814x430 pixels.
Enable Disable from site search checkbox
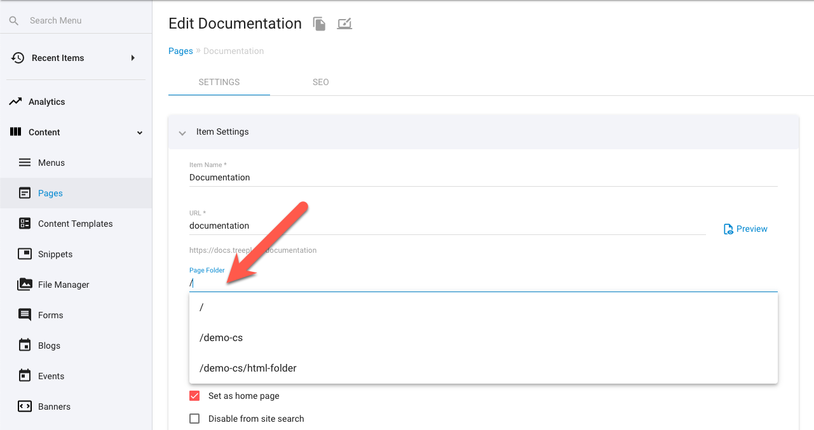[x=194, y=419]
